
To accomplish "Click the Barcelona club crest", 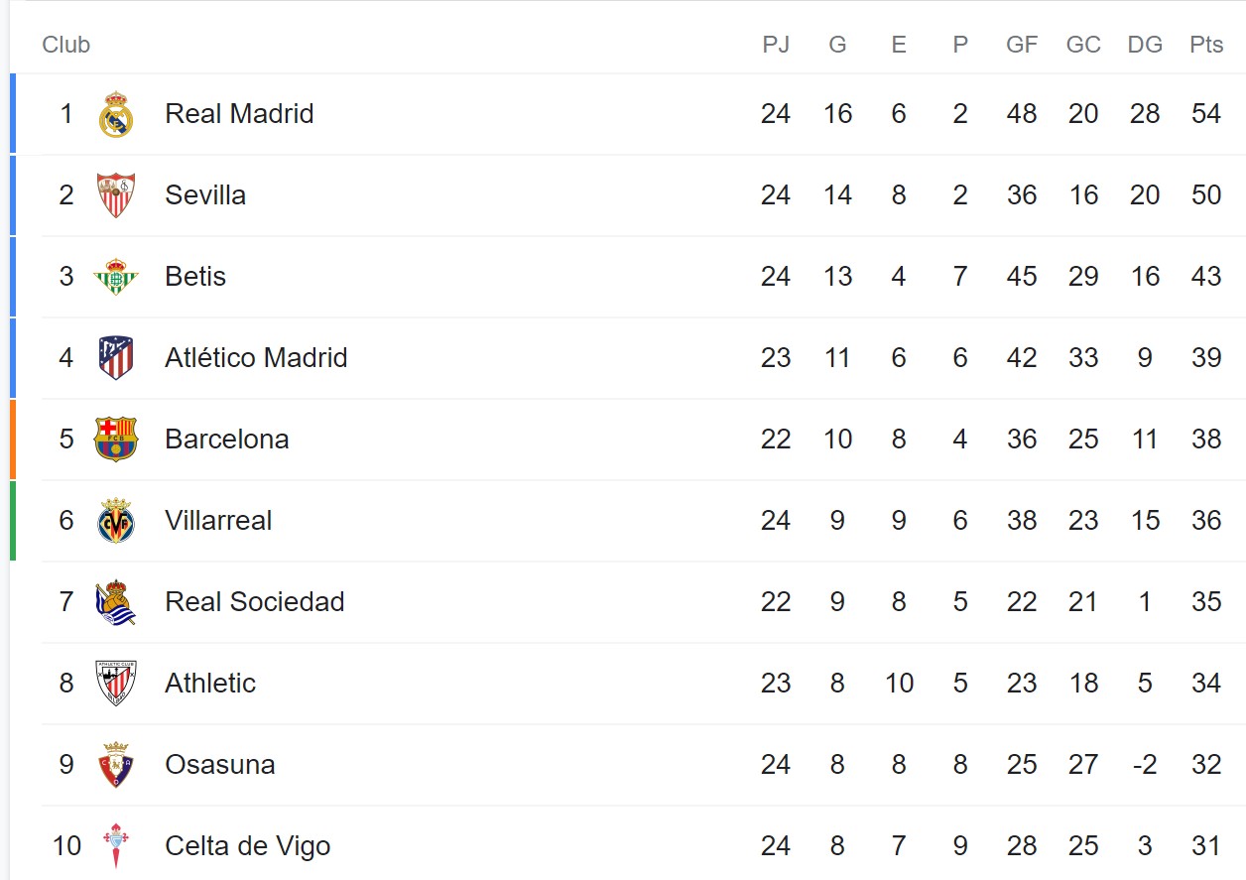I will [x=116, y=440].
